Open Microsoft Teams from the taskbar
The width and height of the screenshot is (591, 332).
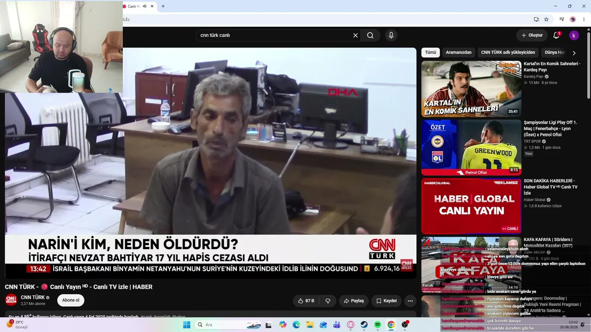337,325
